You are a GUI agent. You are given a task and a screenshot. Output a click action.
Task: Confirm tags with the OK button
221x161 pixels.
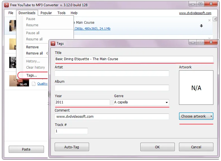[157, 147]
